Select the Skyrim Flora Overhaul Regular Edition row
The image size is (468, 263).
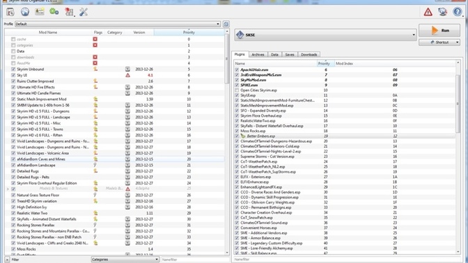115,183
